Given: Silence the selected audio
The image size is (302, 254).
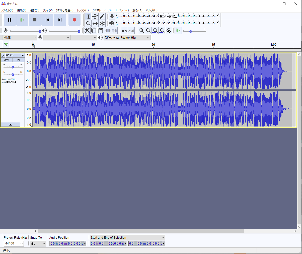Looking at the screenshot, I should pos(115,31).
